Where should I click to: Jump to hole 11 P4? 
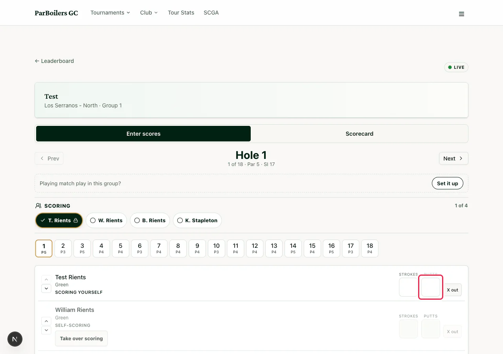(235, 249)
